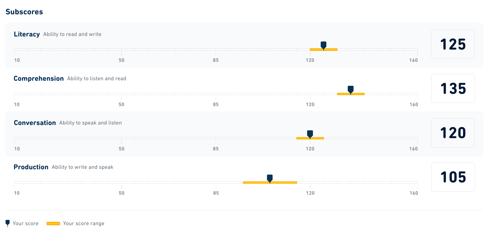The image size is (490, 237).
Task: Select the Conversation score pin marker
Action: pos(310,134)
